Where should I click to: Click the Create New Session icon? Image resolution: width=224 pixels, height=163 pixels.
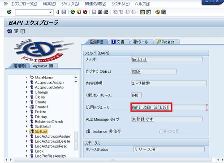point(142,12)
